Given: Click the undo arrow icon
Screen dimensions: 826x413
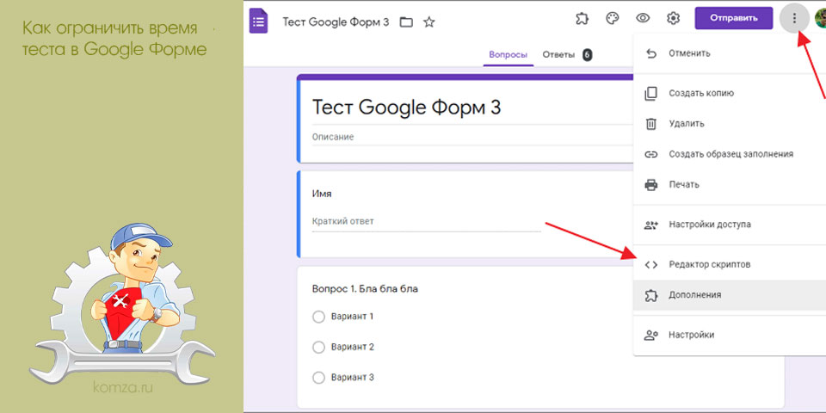Looking at the screenshot, I should (651, 53).
